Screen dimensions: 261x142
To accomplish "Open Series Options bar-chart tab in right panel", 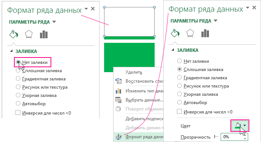I will tap(205, 33).
